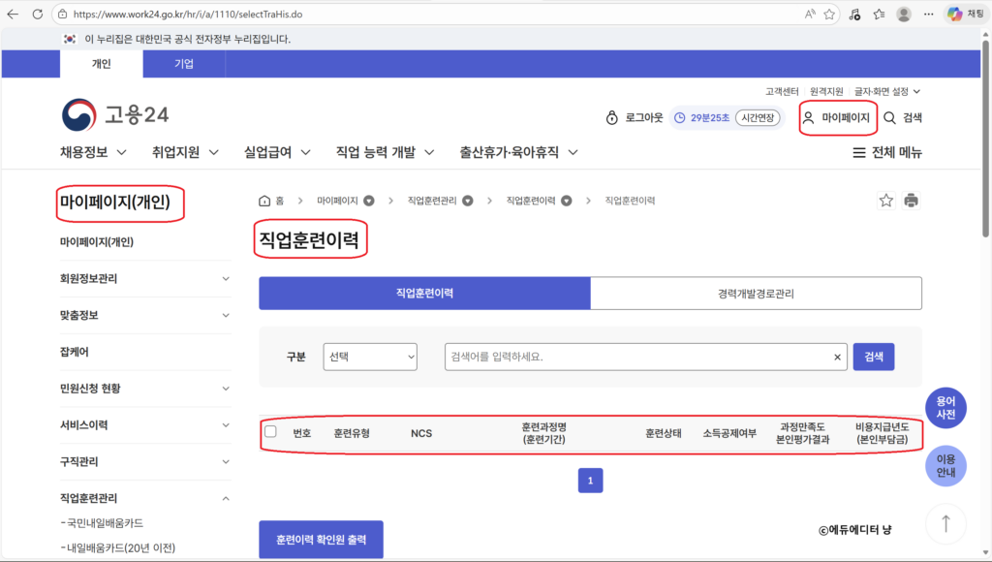
Task: Open the home breadcrumb icon
Action: point(263,200)
